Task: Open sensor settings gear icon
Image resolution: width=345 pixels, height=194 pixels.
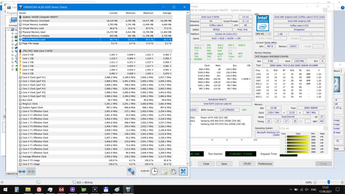Action: click(174, 171)
